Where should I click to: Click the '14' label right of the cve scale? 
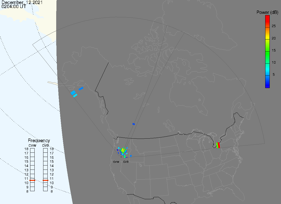point(52,166)
